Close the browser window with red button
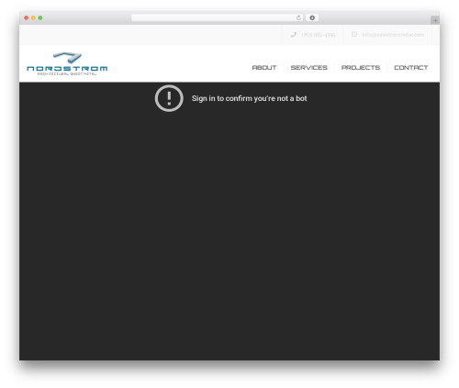This screenshot has width=459, height=388. (x=27, y=17)
